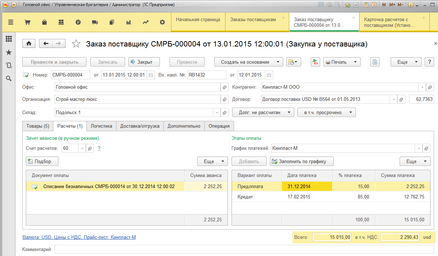Switch to the Дополнительно tab
The image size is (438, 256).
tap(184, 126)
